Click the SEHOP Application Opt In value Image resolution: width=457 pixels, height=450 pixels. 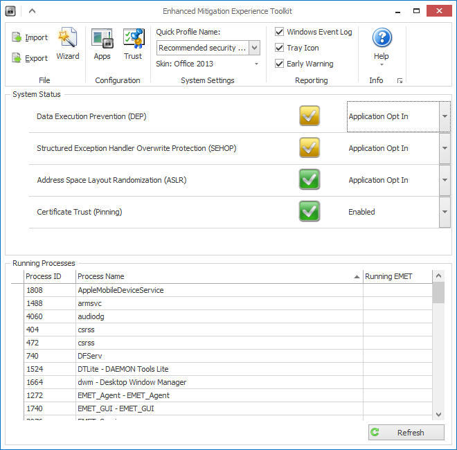[378, 148]
